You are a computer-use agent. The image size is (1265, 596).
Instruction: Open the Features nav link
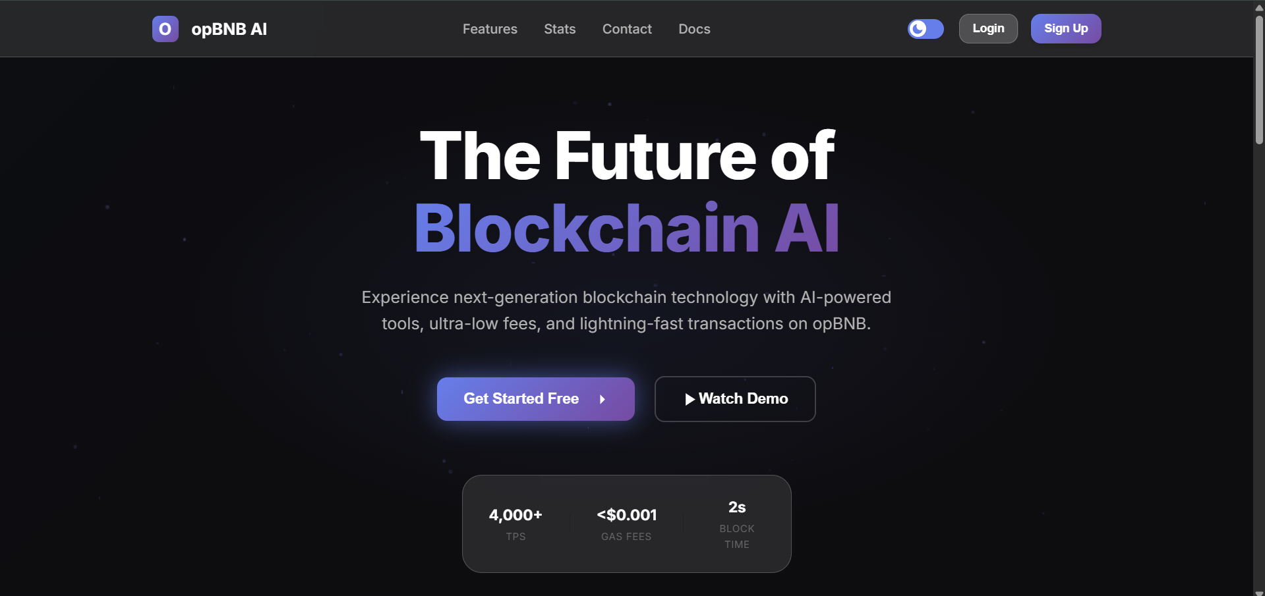pos(490,29)
